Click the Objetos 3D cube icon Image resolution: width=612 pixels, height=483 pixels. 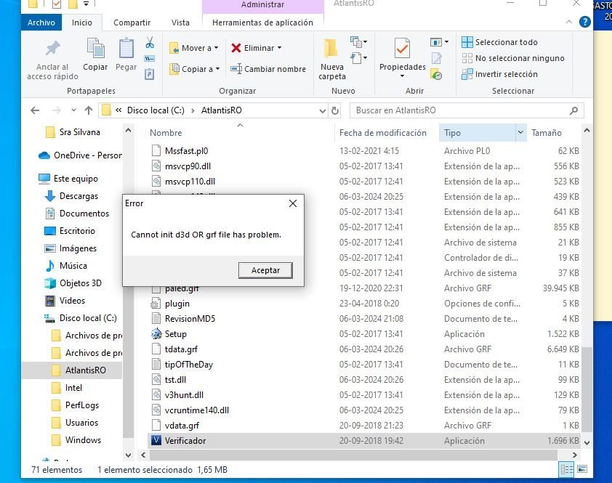50,283
